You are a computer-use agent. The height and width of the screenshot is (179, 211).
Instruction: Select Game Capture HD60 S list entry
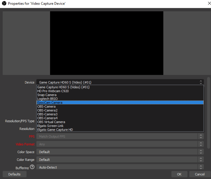[x=120, y=87]
